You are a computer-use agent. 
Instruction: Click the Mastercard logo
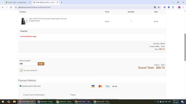coord(100,86)
